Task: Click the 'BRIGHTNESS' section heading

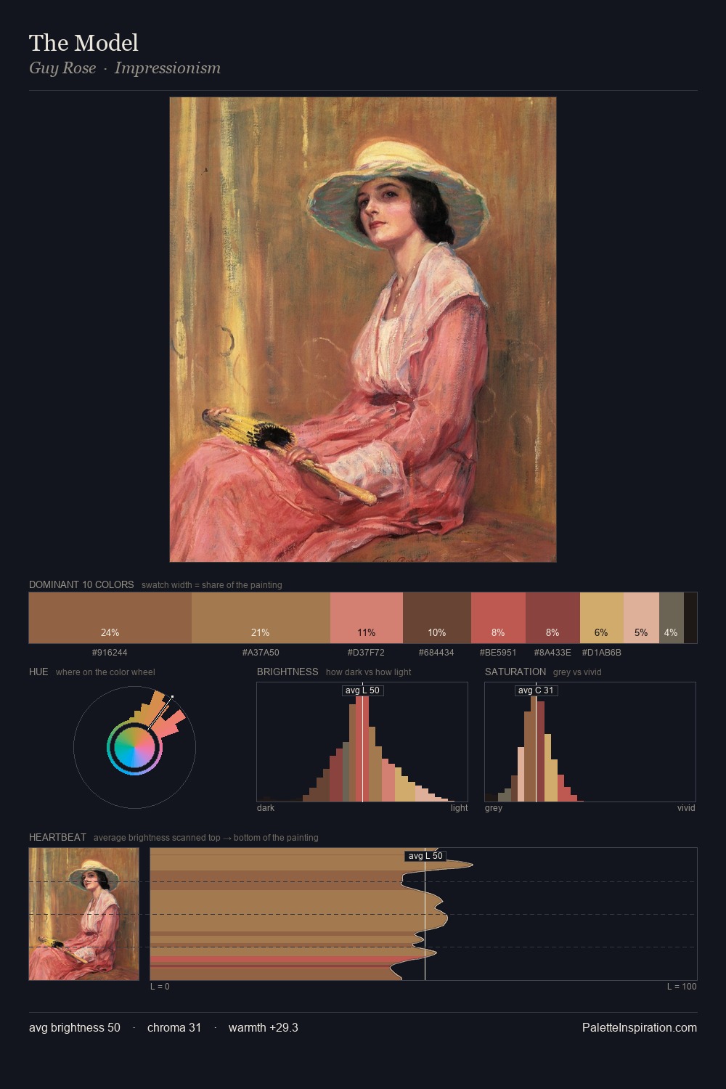Action: point(287,672)
